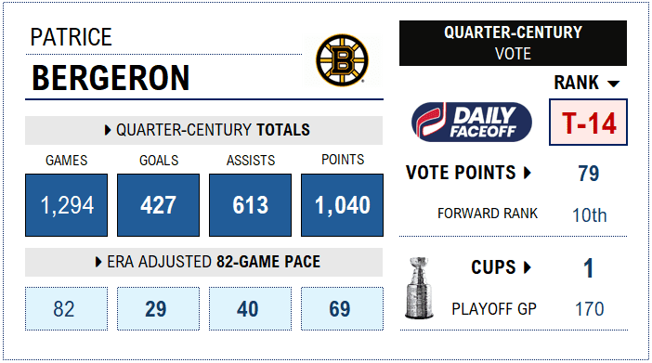Select the T-14 rank box

[x=588, y=123]
